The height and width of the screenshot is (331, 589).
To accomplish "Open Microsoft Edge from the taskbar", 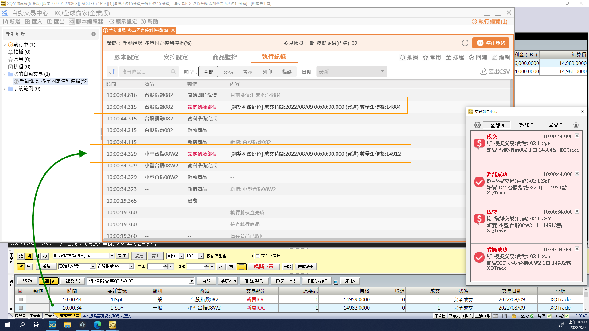I will click(97, 325).
